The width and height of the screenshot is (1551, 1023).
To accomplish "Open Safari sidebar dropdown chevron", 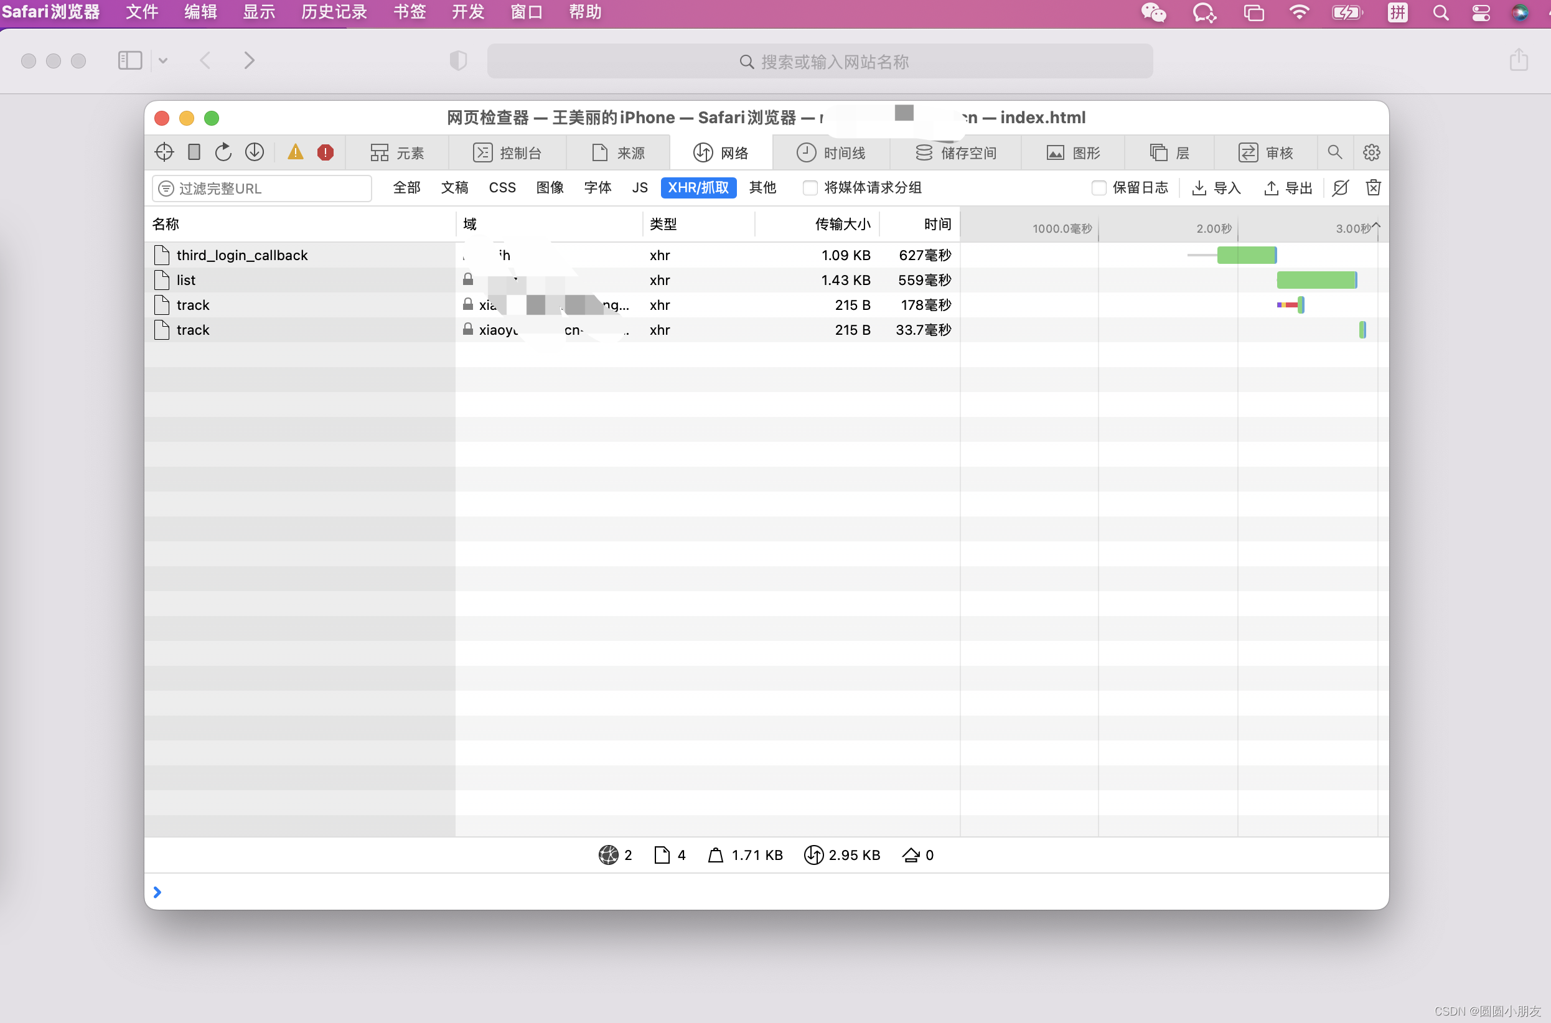I will tap(163, 61).
